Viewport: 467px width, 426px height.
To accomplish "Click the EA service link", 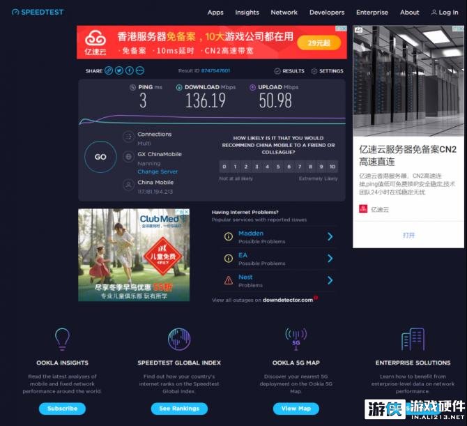I will (x=243, y=255).
